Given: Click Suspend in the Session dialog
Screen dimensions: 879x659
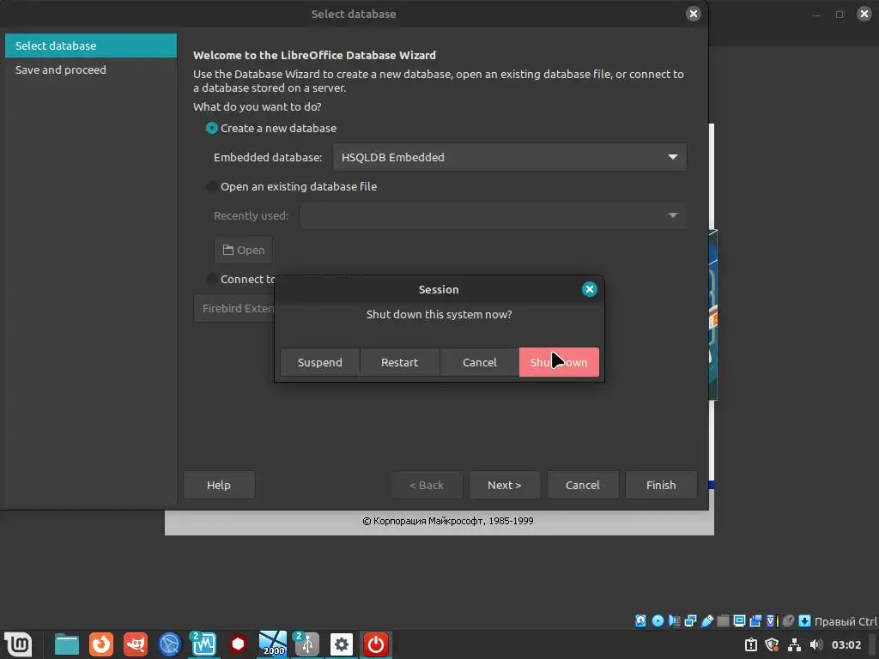Looking at the screenshot, I should pos(319,362).
